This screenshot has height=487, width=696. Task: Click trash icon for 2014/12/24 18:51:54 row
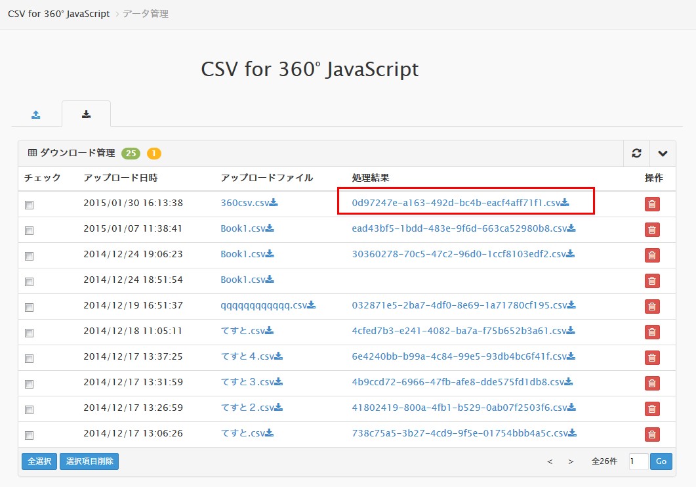pos(651,281)
